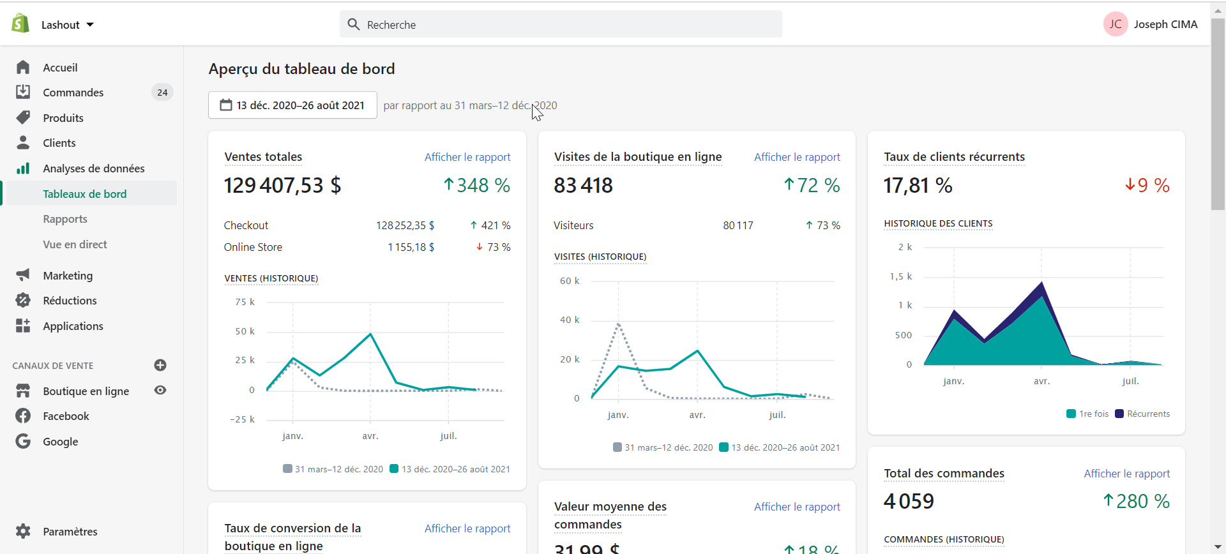
Task: Open Produits tag icon in sidebar
Action: tap(23, 117)
